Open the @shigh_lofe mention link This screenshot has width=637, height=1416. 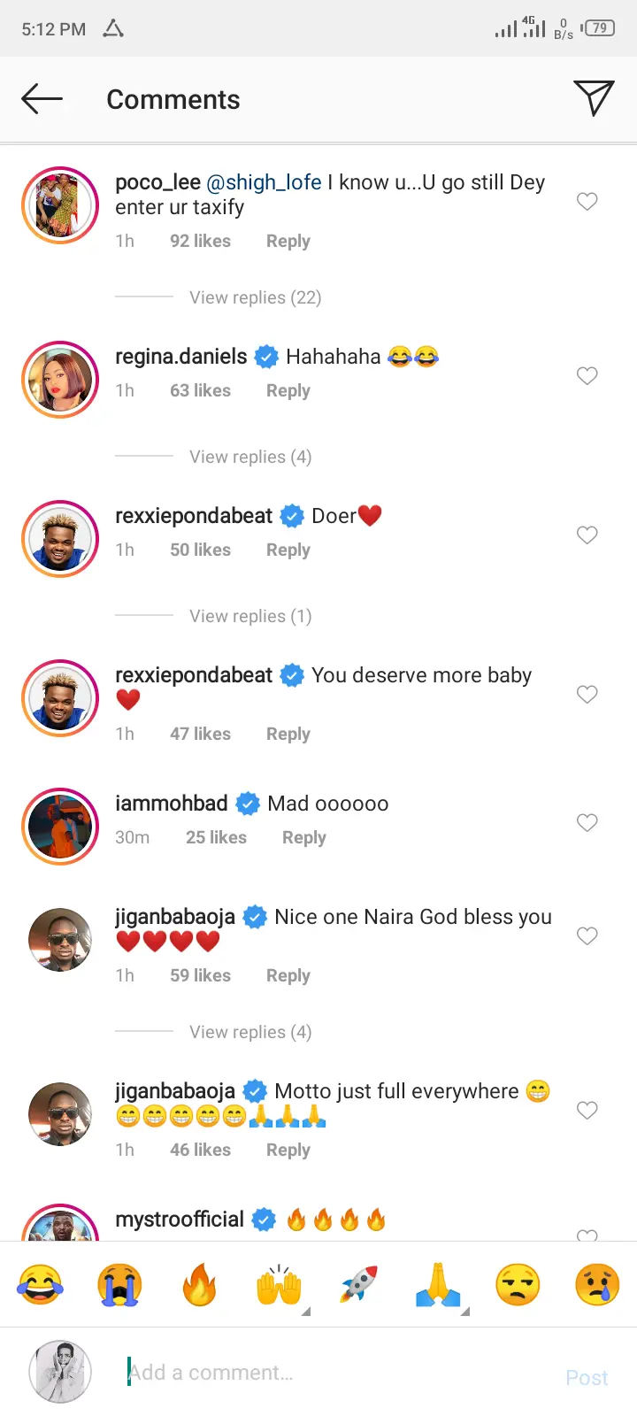[x=264, y=182]
